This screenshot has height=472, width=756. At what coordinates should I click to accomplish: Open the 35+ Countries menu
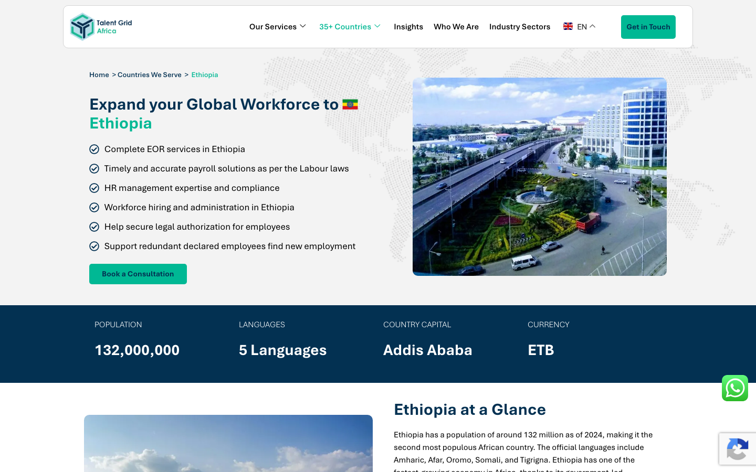point(345,27)
